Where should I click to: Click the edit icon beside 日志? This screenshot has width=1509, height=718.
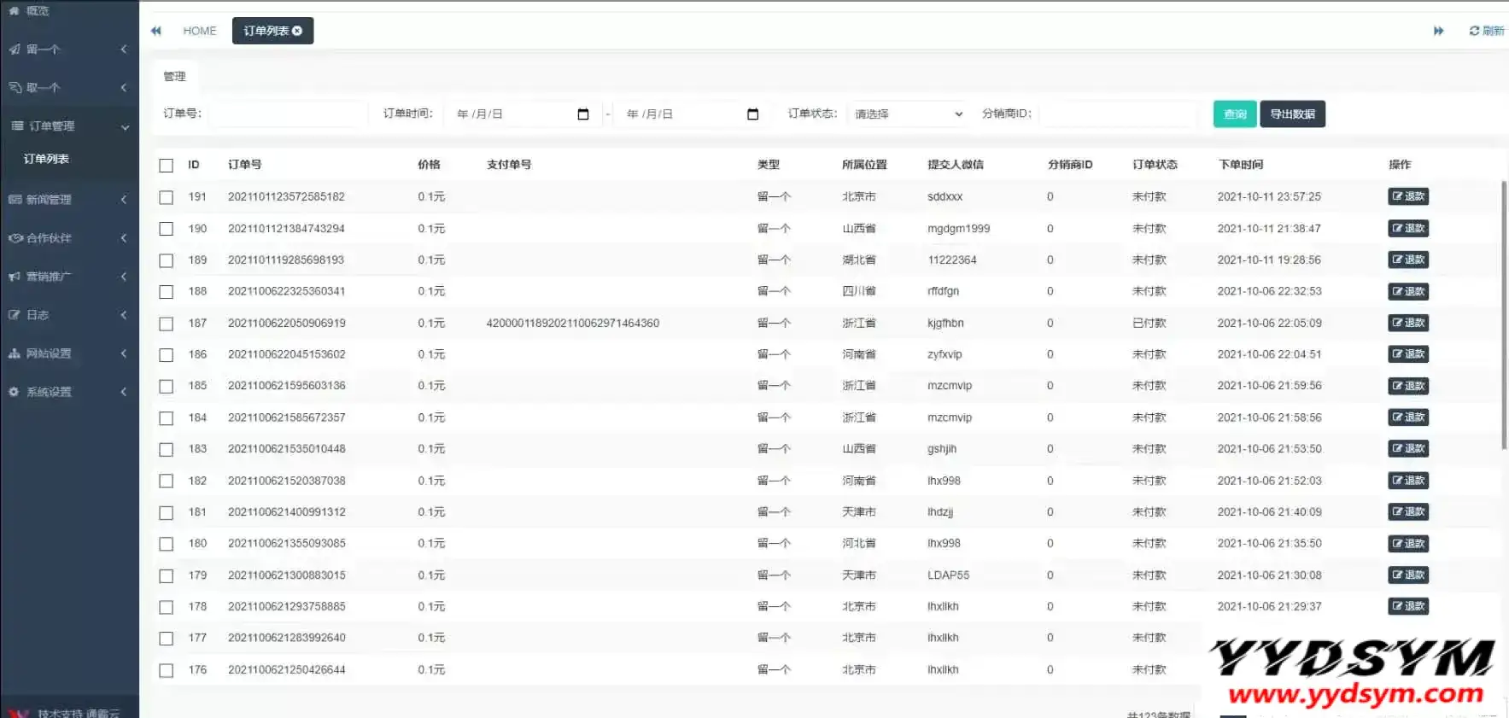point(15,315)
